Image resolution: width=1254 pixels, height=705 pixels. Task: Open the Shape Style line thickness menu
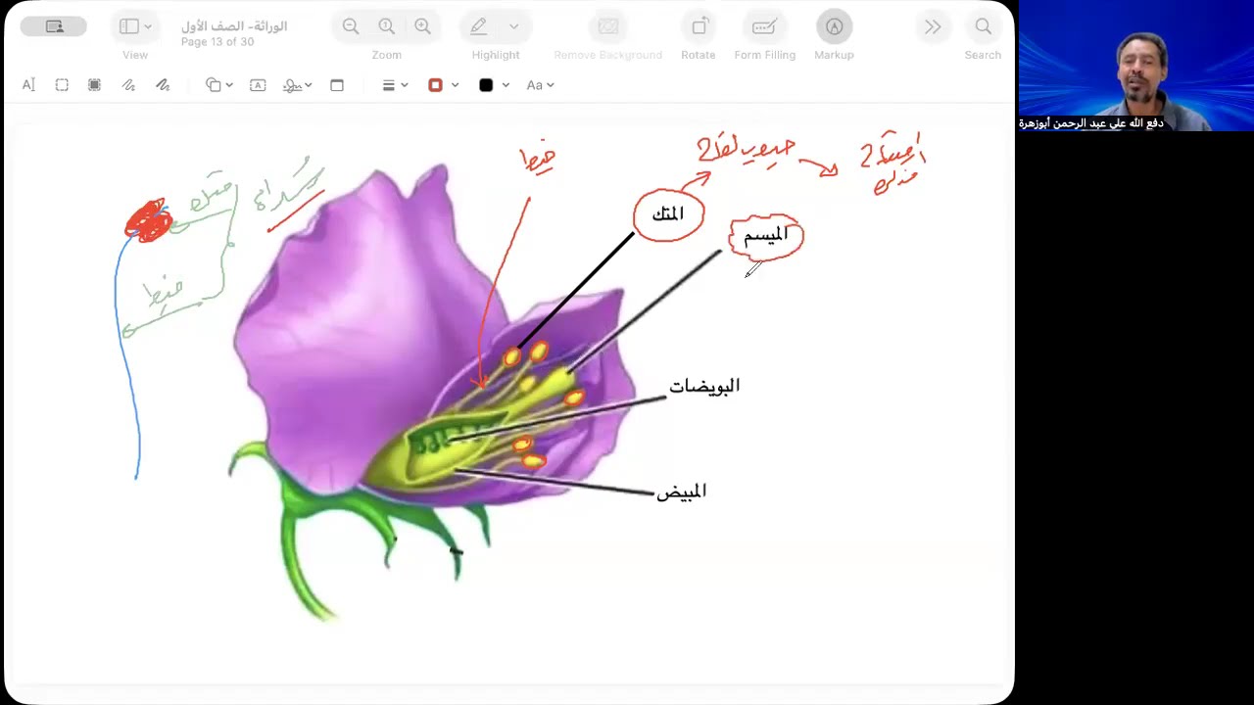point(395,85)
